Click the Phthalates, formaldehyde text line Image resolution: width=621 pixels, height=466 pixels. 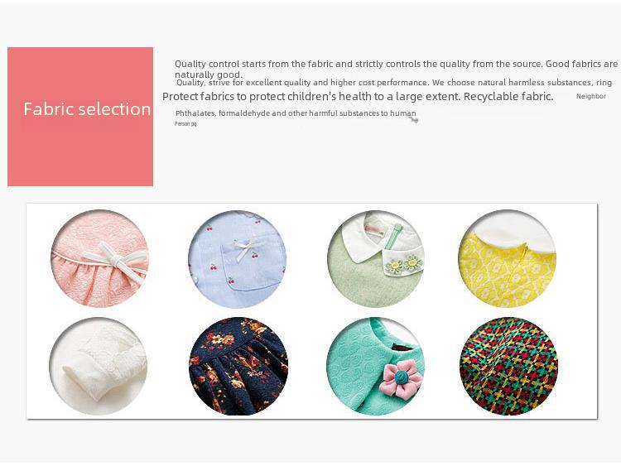[x=296, y=113]
